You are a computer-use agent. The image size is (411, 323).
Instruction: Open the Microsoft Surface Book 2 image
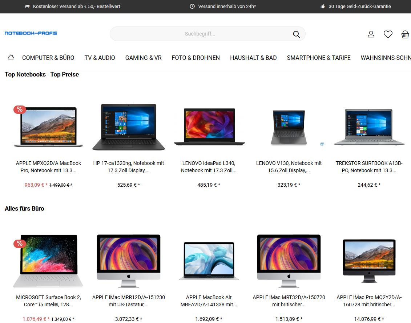click(x=48, y=261)
